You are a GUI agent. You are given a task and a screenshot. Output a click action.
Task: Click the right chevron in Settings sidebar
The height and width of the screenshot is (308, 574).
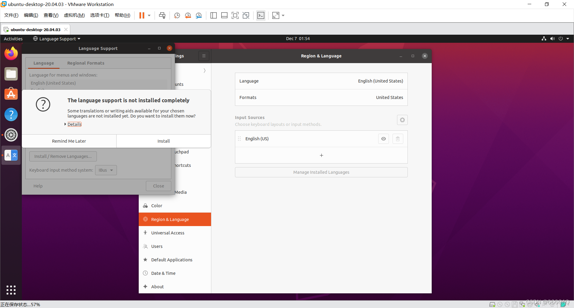[204, 71]
